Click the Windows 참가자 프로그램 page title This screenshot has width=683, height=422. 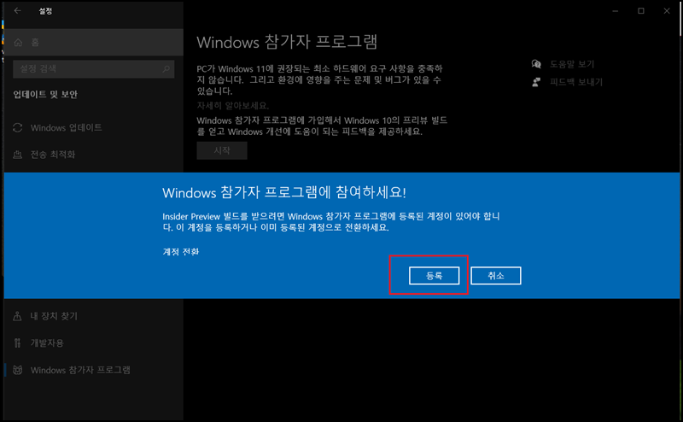pos(287,43)
